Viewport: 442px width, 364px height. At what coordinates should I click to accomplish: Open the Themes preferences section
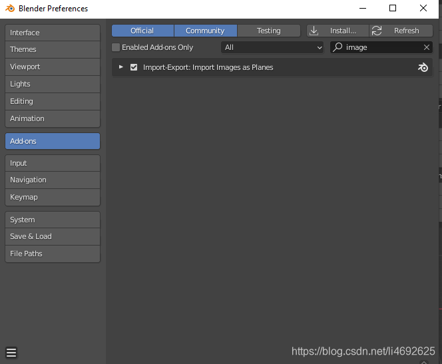click(x=53, y=50)
